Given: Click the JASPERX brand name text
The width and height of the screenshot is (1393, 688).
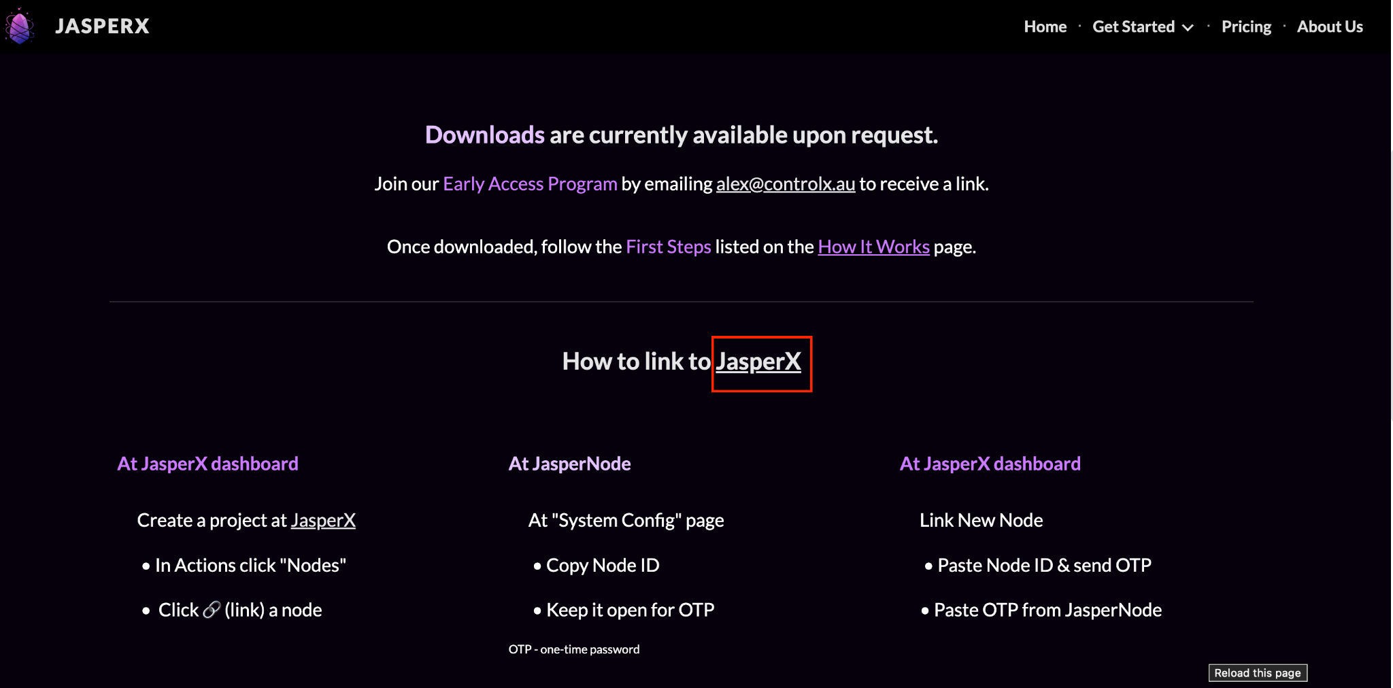Looking at the screenshot, I should 102,27.
